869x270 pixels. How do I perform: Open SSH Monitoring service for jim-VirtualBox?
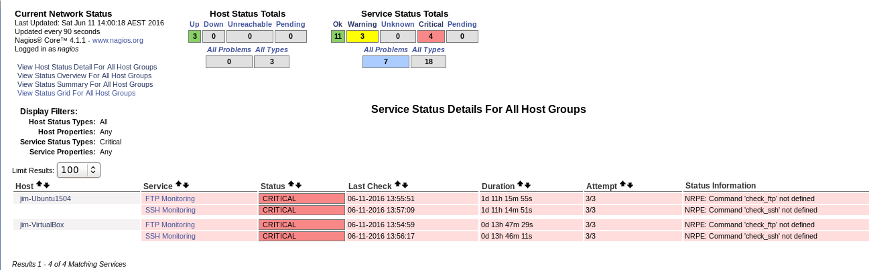point(170,236)
